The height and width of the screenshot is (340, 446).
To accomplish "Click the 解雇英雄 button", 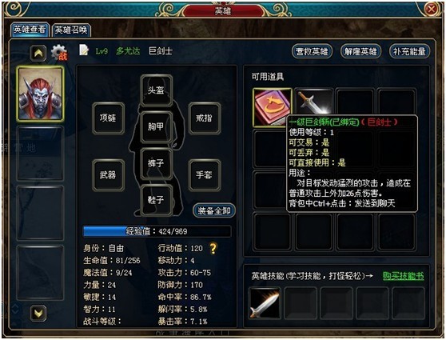I will [360, 51].
